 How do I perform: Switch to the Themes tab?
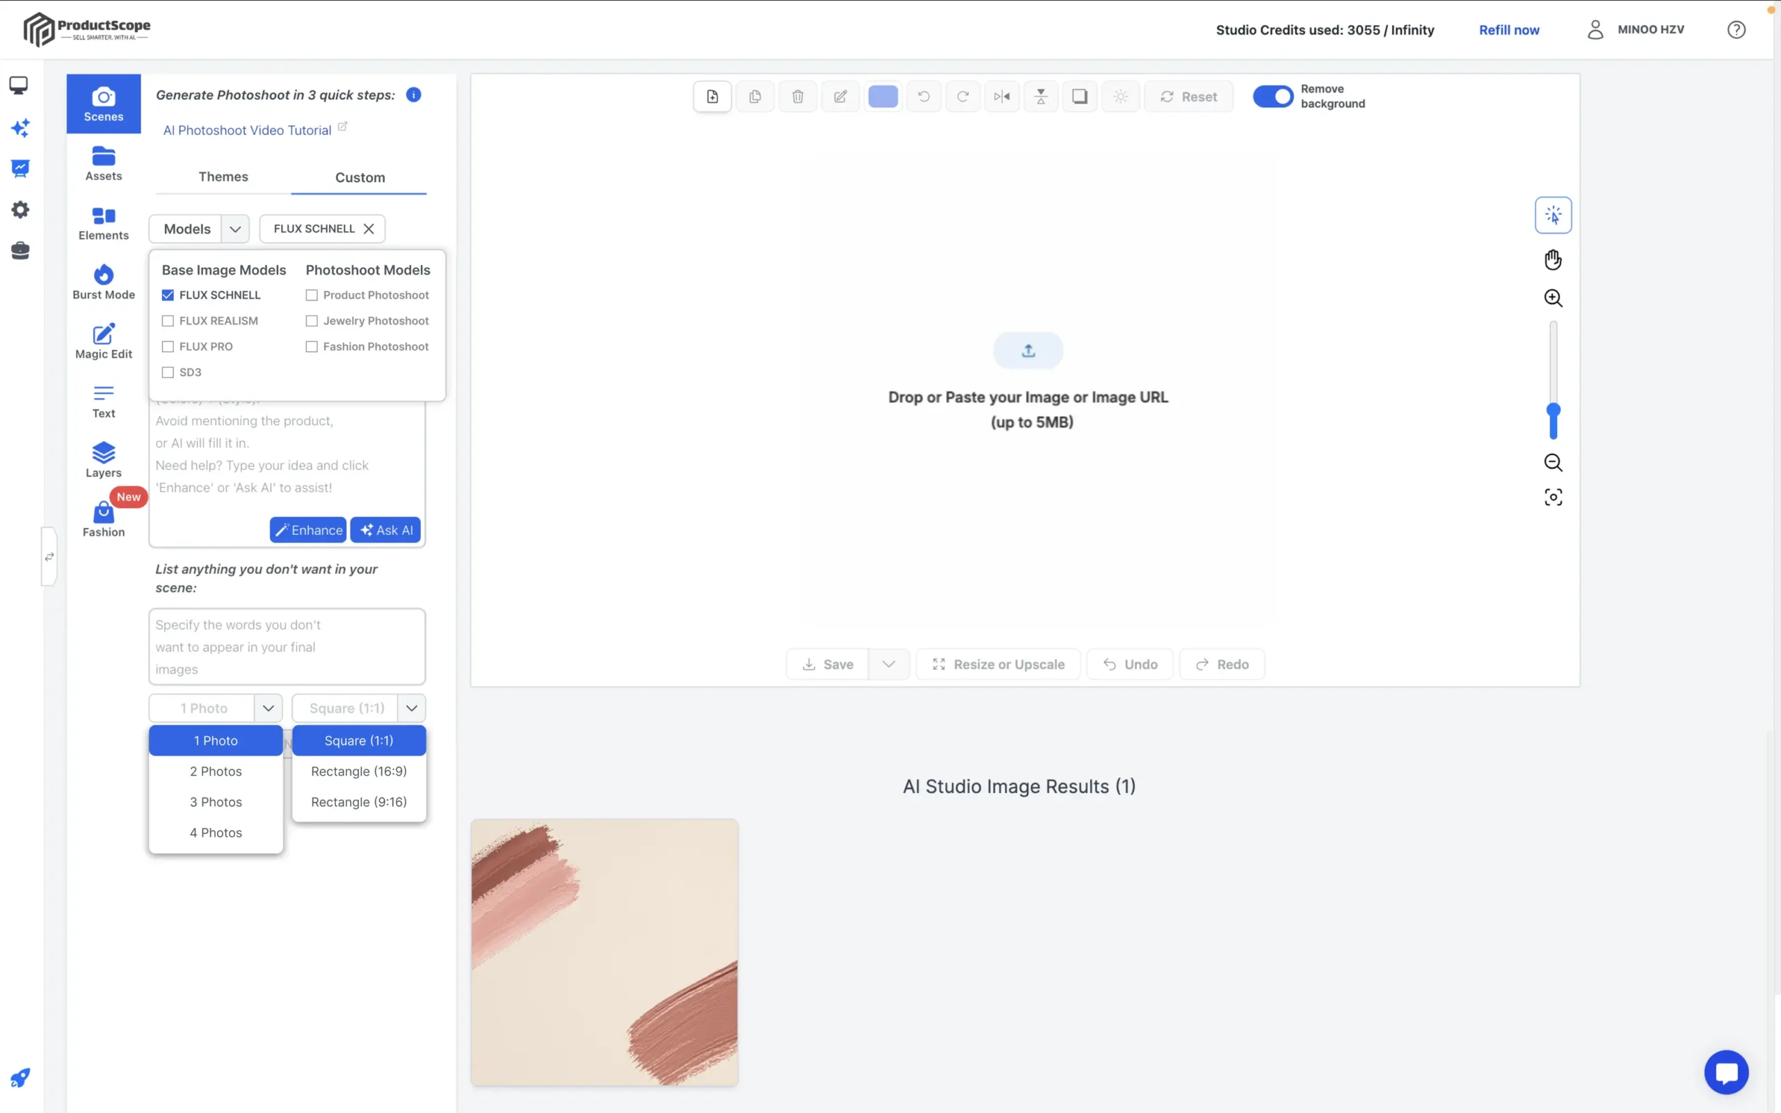pos(223,177)
